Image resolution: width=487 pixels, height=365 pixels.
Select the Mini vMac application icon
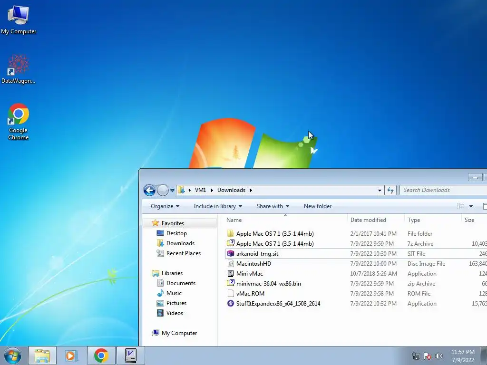231,273
